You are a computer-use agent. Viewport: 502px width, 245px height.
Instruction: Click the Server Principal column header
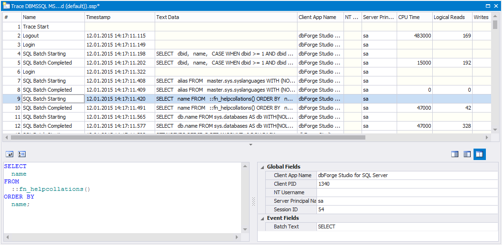tap(379, 17)
